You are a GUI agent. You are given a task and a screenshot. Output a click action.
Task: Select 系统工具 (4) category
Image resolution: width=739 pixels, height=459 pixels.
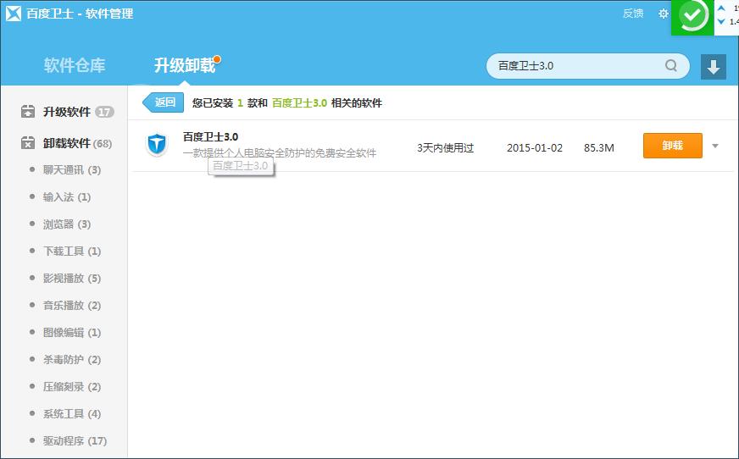(x=72, y=414)
